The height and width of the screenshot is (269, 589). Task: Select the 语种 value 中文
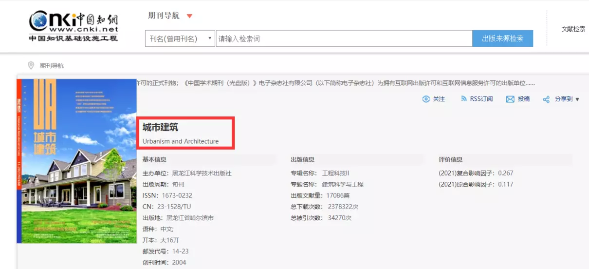166,229
